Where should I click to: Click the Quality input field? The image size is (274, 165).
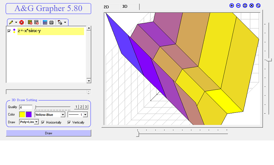[26, 107]
